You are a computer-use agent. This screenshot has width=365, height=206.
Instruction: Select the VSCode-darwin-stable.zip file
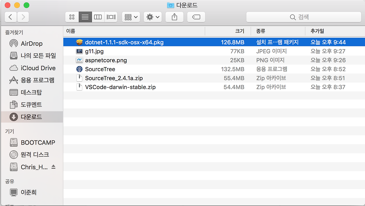coord(214,87)
